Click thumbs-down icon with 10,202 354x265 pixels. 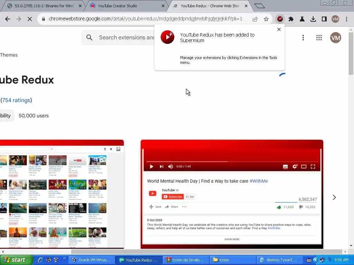pos(301,207)
